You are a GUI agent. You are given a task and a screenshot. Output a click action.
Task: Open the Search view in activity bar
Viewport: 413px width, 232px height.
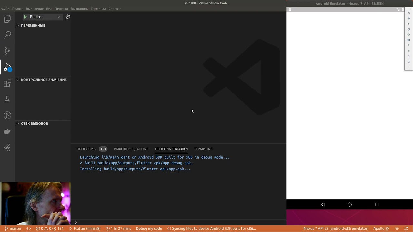coord(7,35)
